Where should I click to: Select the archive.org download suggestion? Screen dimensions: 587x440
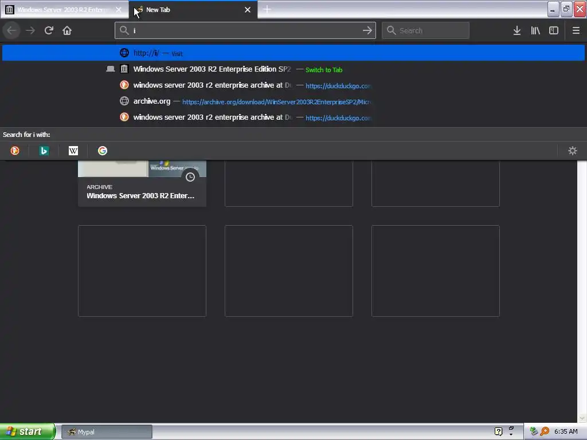pyautogui.click(x=293, y=101)
